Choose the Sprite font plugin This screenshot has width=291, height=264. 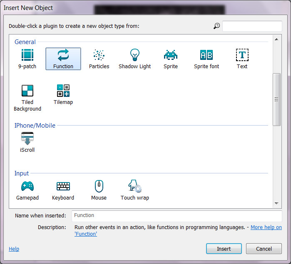click(206, 55)
